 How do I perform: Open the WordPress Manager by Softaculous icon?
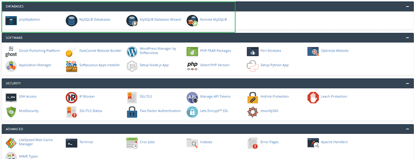point(132,52)
